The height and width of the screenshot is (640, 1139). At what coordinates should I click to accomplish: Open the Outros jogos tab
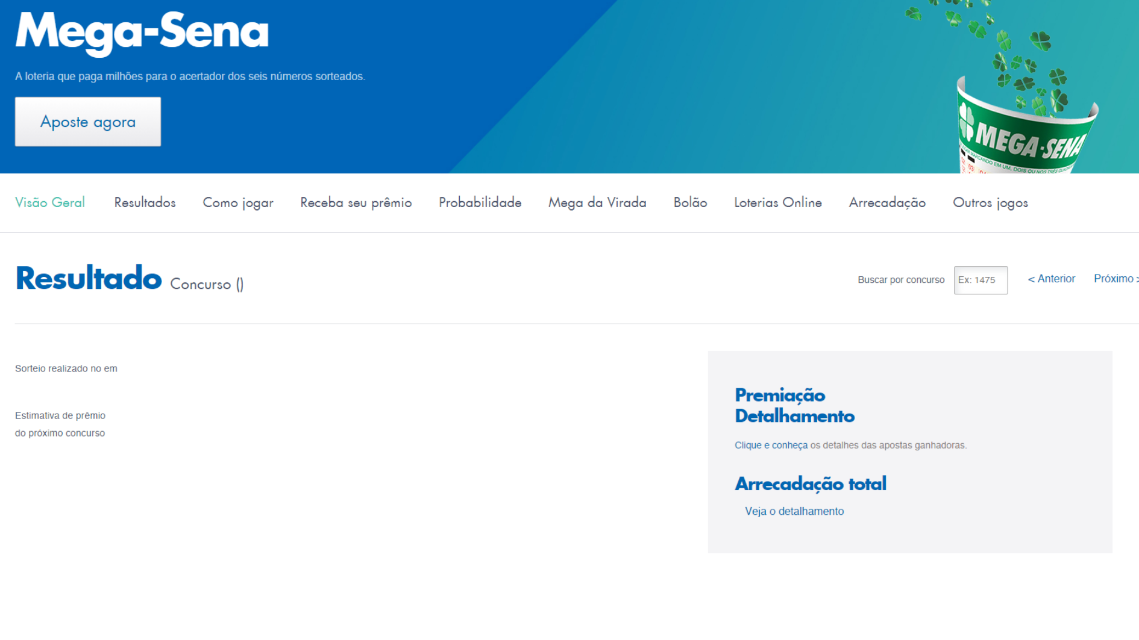(x=990, y=203)
